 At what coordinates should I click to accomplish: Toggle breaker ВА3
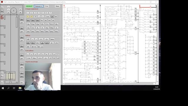[x=38, y=20]
